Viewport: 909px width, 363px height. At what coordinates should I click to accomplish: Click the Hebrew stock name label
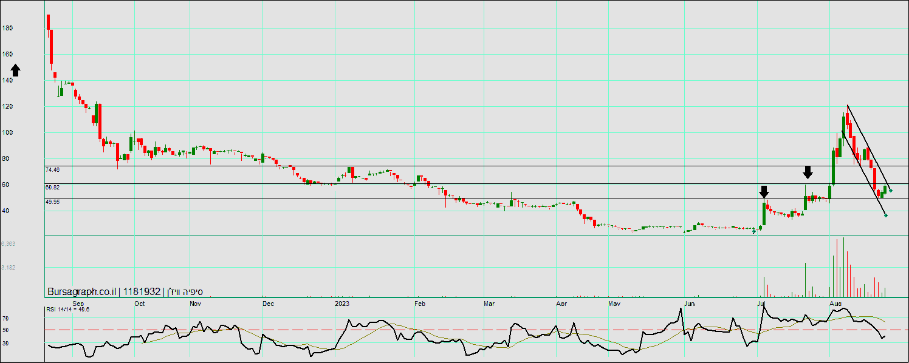pos(186,292)
